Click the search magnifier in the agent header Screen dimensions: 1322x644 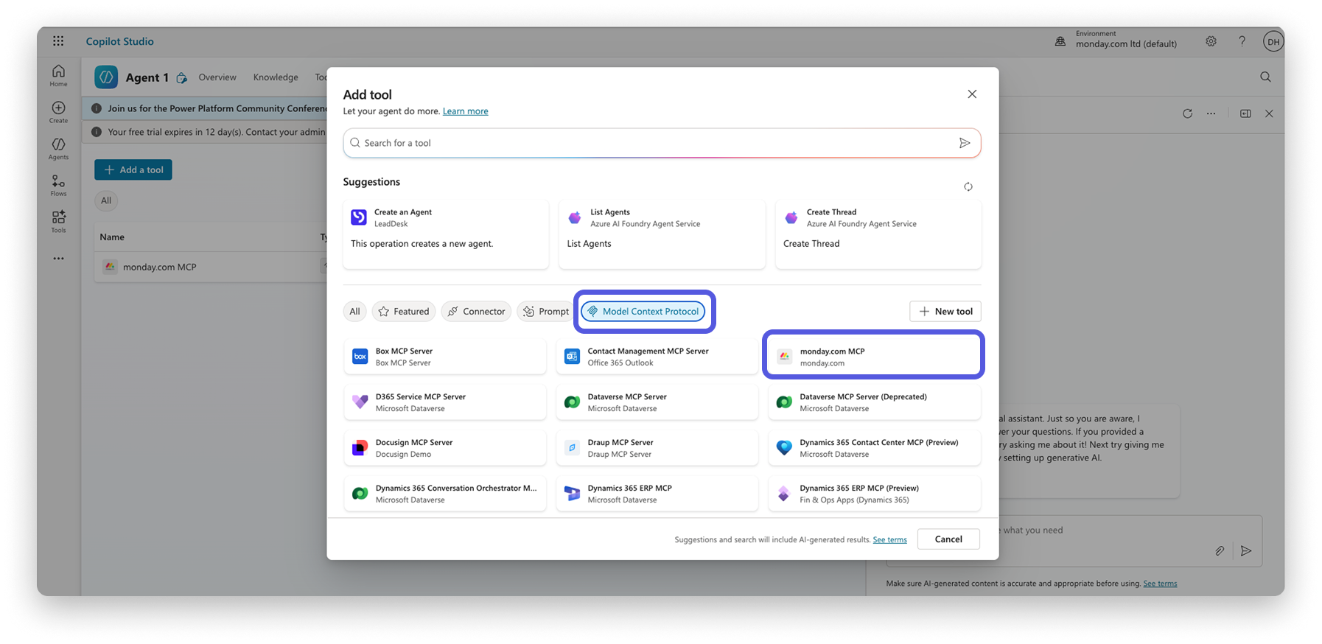click(x=1265, y=77)
